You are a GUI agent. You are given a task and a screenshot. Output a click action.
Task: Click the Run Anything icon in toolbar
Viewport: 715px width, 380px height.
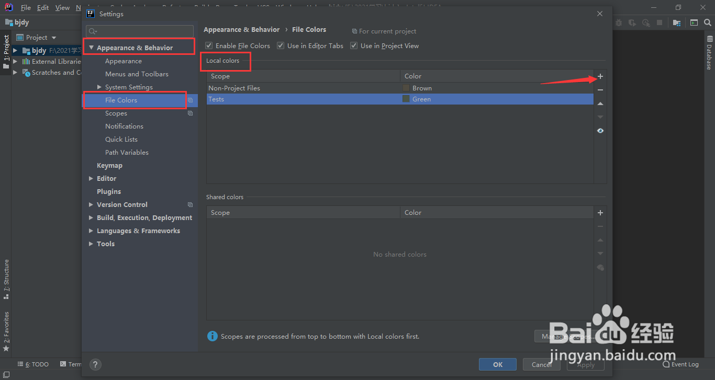pos(694,22)
